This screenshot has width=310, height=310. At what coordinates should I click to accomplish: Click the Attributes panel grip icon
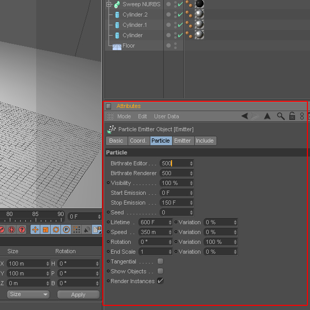point(109,106)
